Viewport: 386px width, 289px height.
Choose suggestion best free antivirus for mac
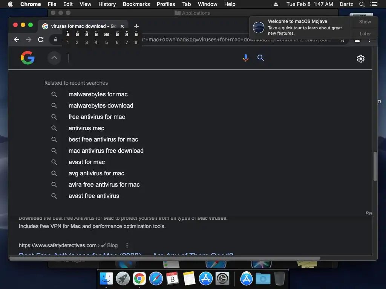(x=103, y=140)
